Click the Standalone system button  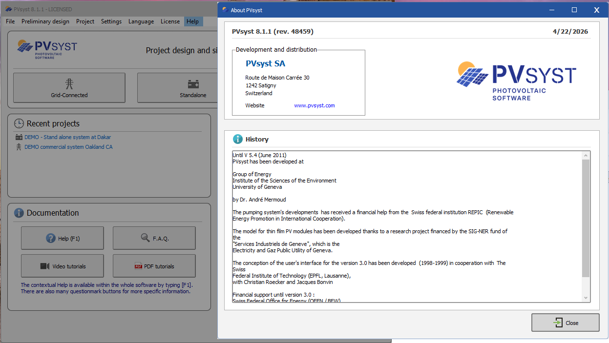(x=177, y=88)
